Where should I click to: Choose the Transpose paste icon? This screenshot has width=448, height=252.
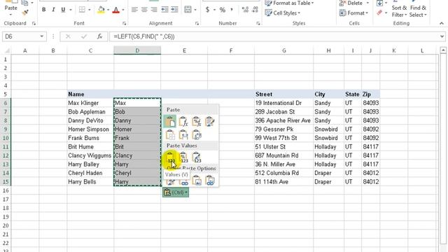pos(197,134)
